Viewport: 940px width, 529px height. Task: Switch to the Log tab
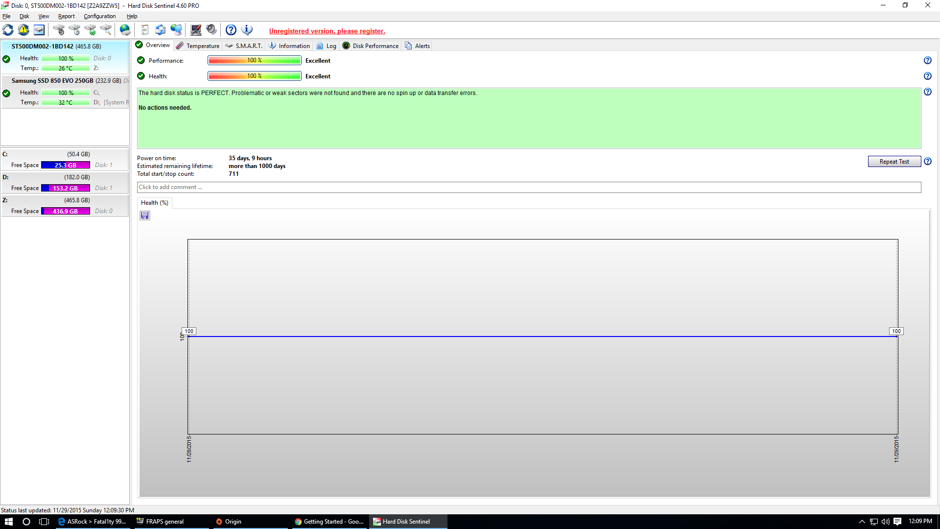click(327, 46)
